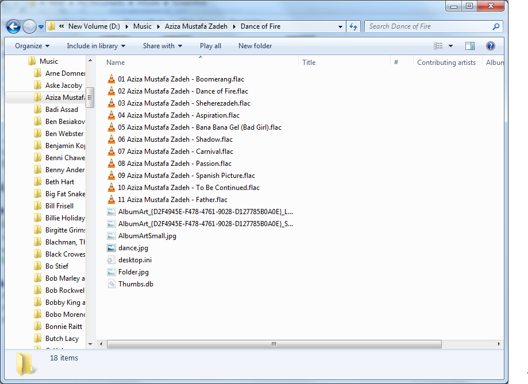Click the Bill Frisell folder icon
The image size is (528, 384).
[x=38, y=206]
